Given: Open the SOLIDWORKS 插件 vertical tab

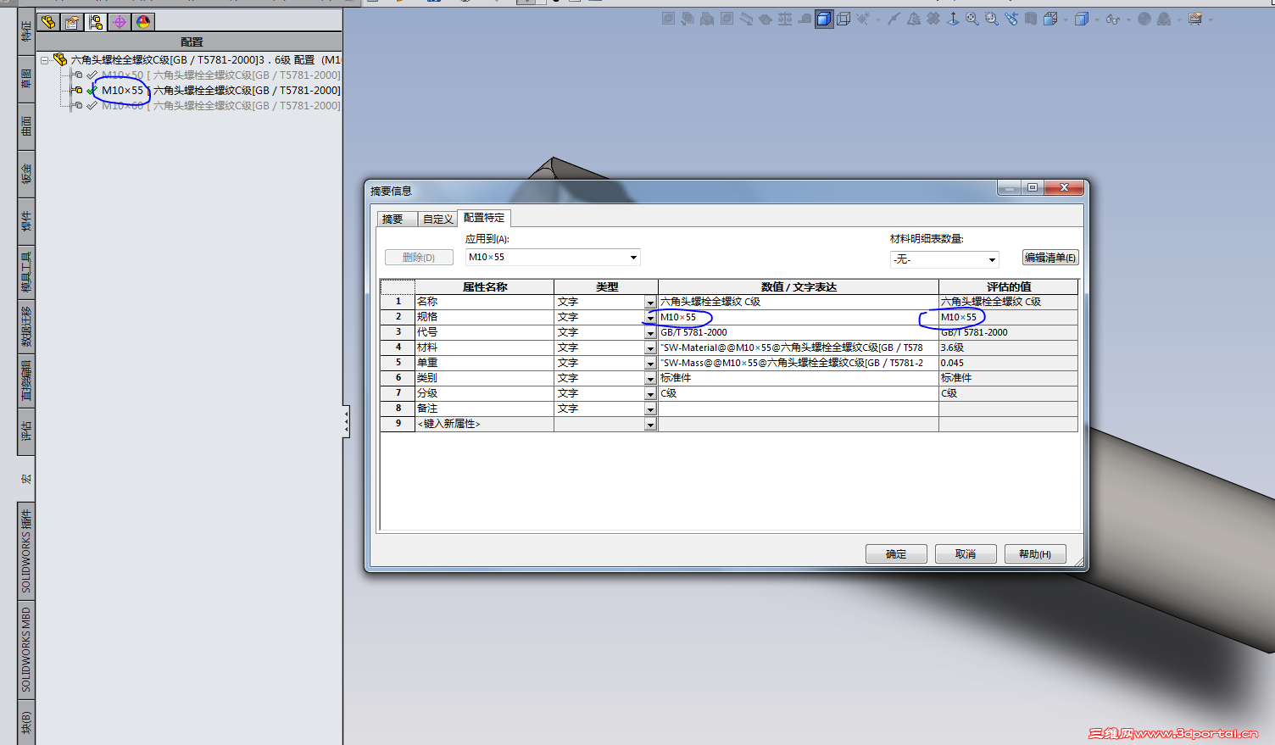Looking at the screenshot, I should pos(26,551).
